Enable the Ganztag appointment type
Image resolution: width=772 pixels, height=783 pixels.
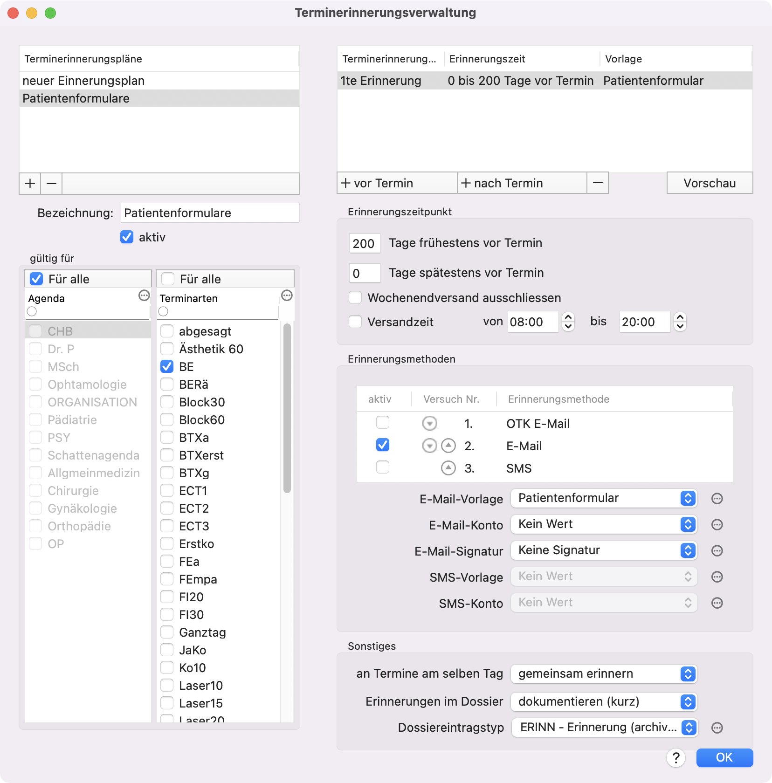point(167,632)
